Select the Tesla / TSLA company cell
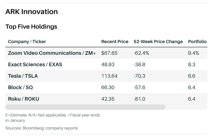The width and height of the screenshot is (210, 136). (x=23, y=76)
